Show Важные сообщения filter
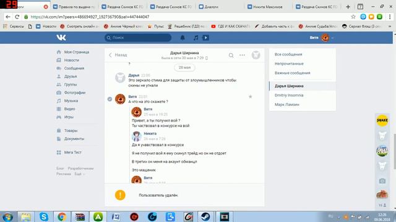The image size is (396, 222). pos(292,73)
